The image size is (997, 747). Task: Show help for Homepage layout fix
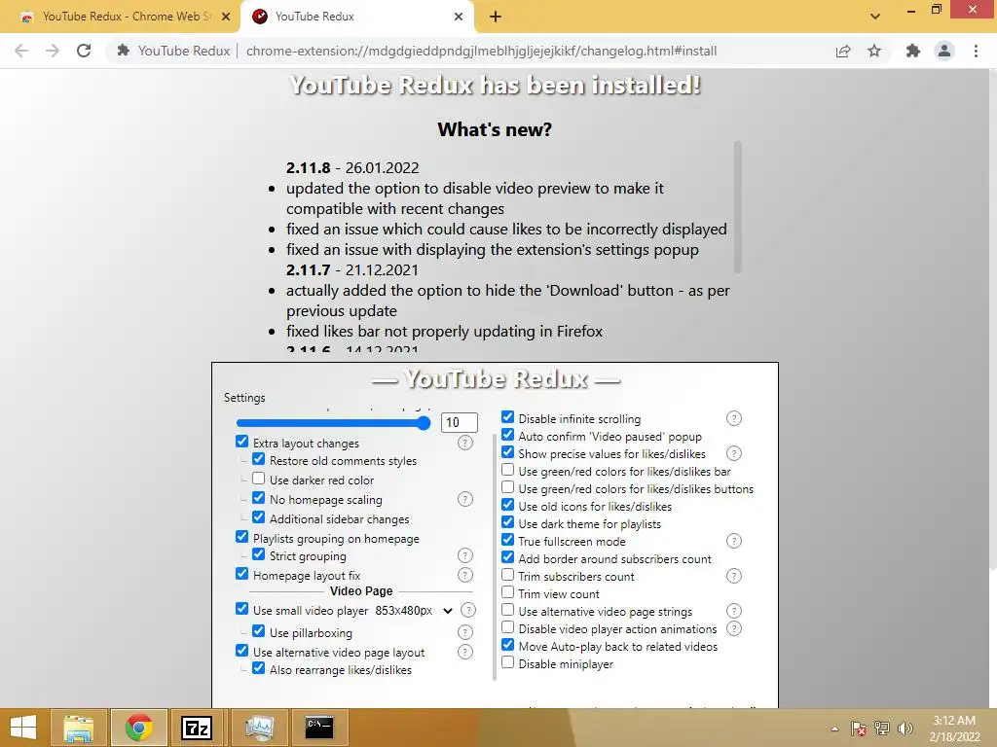tap(465, 575)
